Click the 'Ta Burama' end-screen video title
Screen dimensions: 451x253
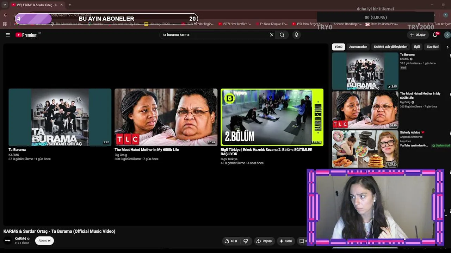click(x=17, y=150)
